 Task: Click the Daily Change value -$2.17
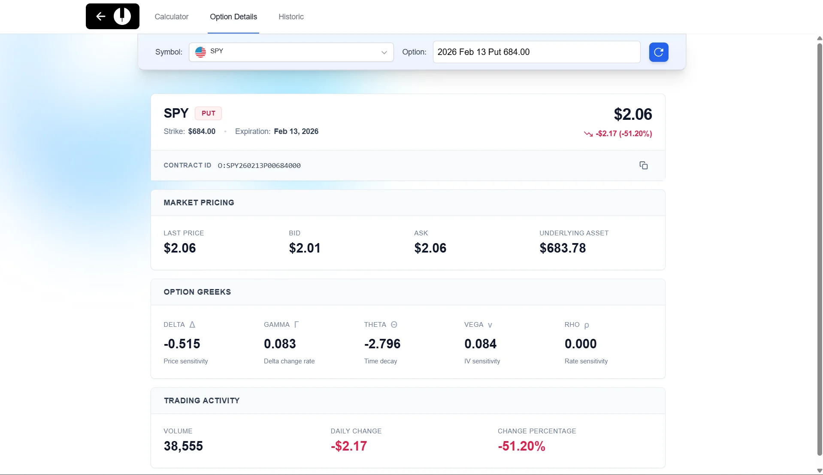349,446
